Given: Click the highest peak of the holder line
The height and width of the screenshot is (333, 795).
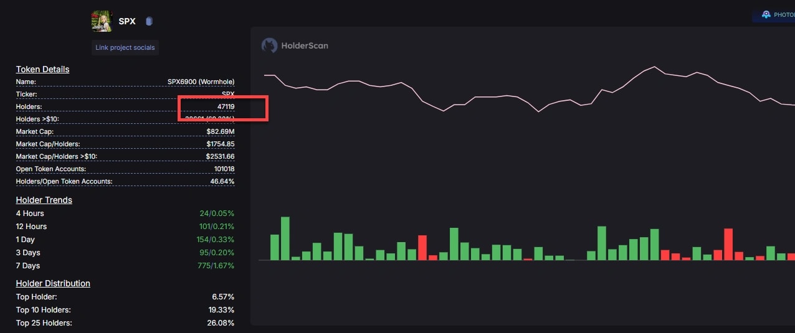Looking at the screenshot, I should [x=654, y=67].
